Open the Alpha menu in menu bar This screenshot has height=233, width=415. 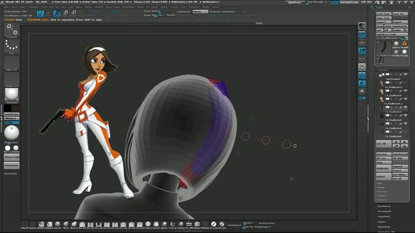tap(6, 7)
